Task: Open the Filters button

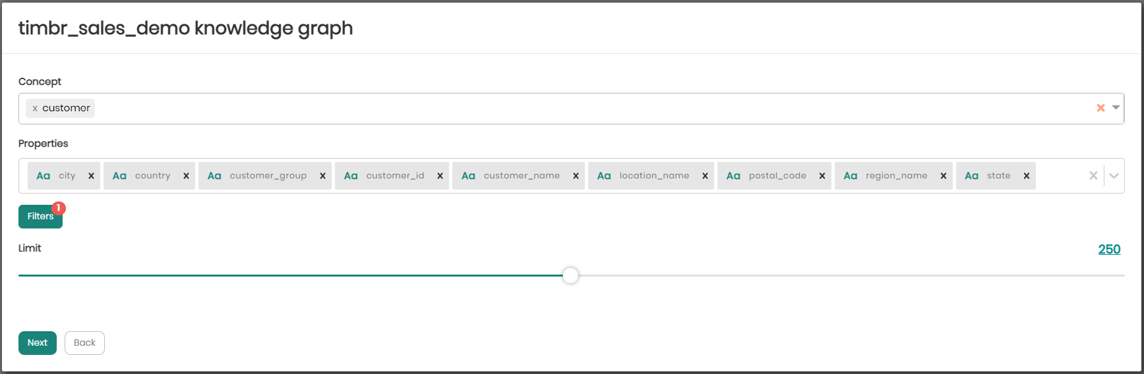Action: tap(40, 217)
